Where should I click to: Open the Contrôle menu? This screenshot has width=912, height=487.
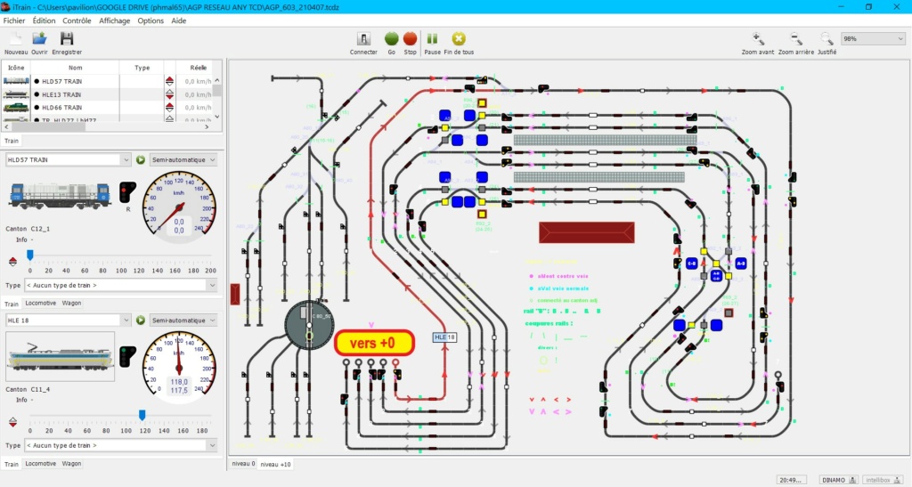(x=77, y=20)
